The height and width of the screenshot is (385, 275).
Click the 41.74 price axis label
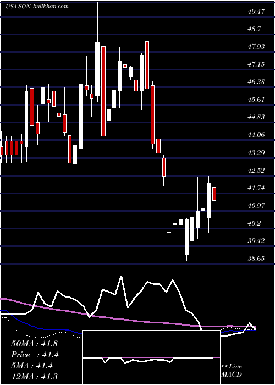click(x=256, y=188)
